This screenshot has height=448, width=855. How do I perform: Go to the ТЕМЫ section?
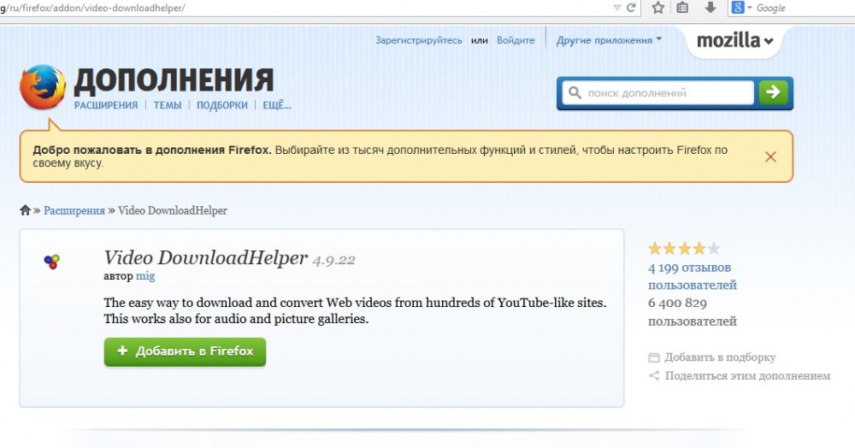(168, 105)
